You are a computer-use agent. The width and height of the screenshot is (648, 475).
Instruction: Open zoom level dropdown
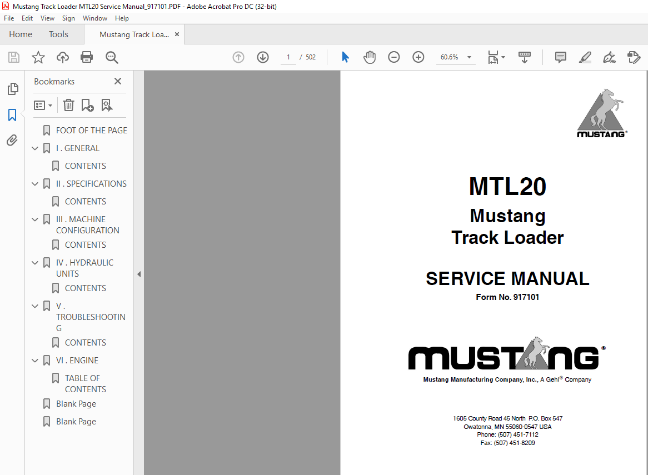pyautogui.click(x=469, y=57)
